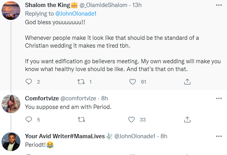Viewport: 227px width, 155px height.
Task: Like Comfortvize's tweet with 33 likes
Action: pos(131,119)
